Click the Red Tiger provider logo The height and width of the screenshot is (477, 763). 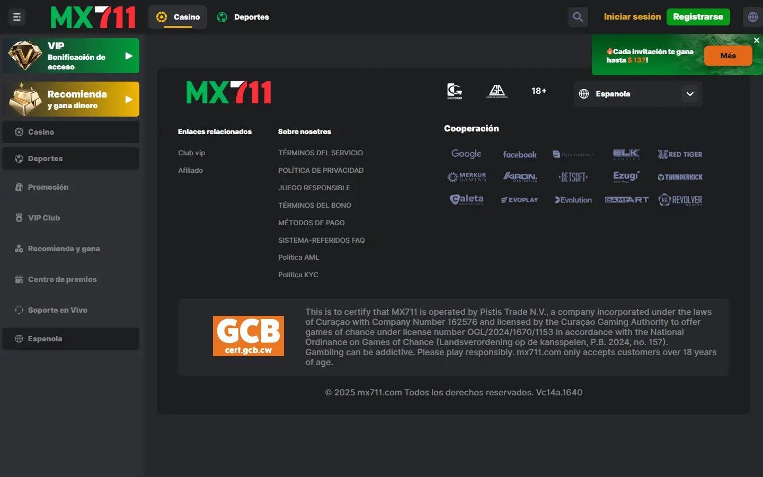pos(680,154)
